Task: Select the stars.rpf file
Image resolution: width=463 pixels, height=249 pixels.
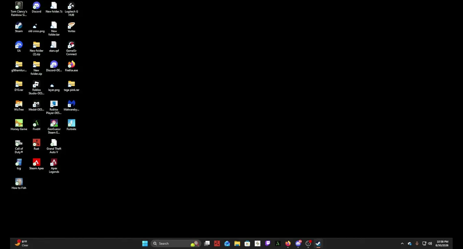Action: pyautogui.click(x=54, y=47)
